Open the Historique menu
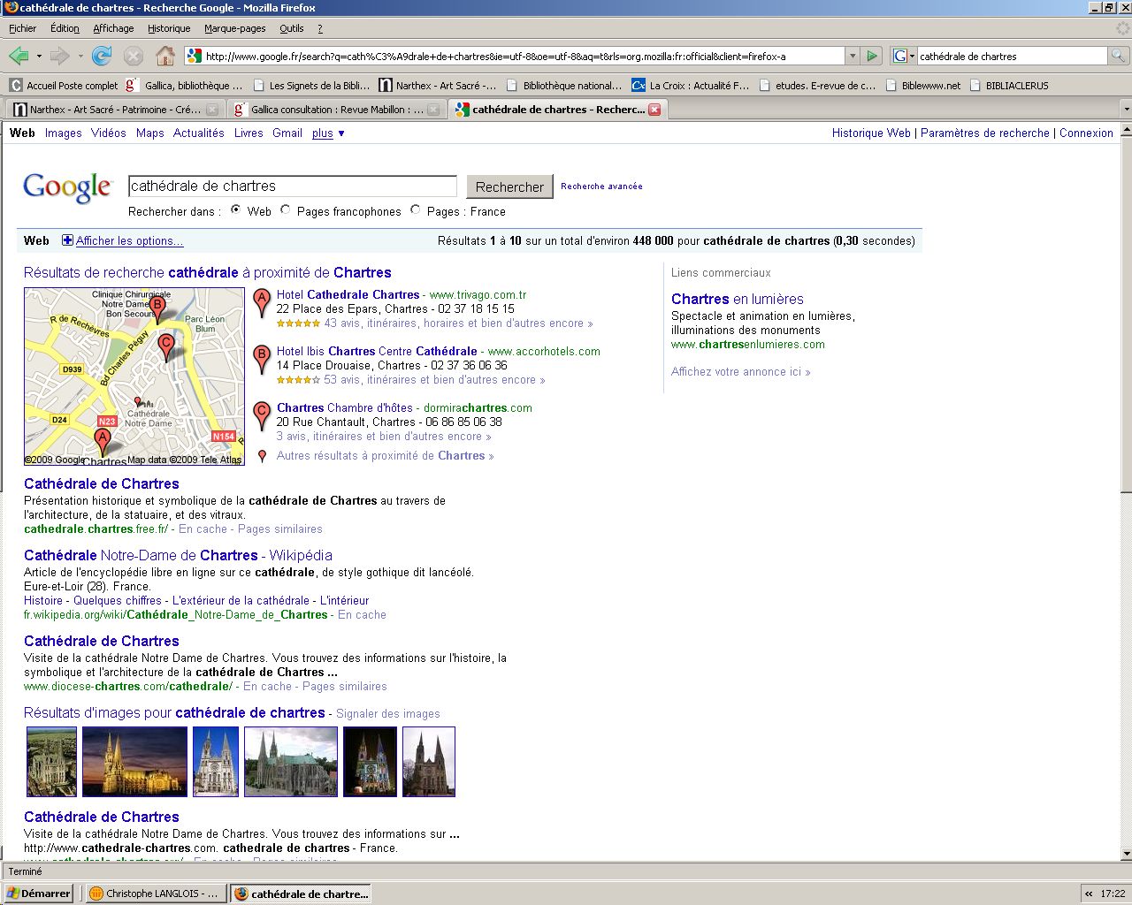The image size is (1132, 905). (x=169, y=28)
